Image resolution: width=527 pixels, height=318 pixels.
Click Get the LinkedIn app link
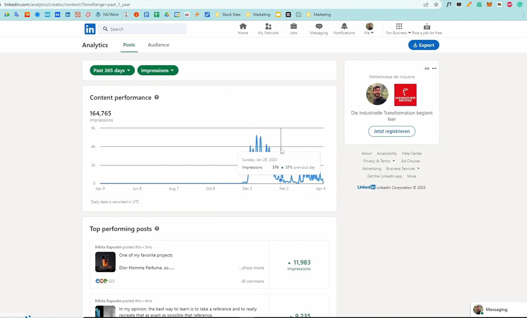(385, 176)
